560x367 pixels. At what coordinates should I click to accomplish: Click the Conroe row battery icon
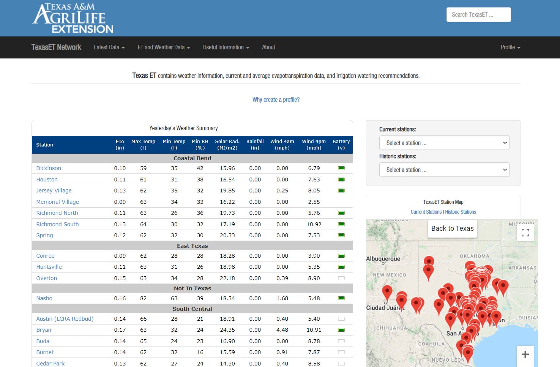click(x=341, y=256)
